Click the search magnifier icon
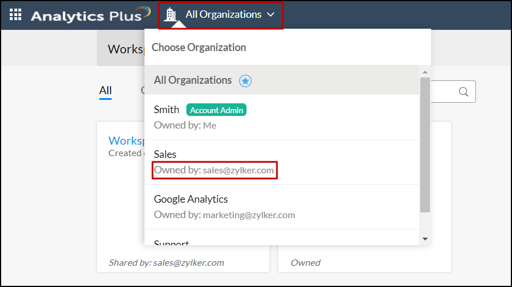512x287 pixels. (x=464, y=92)
